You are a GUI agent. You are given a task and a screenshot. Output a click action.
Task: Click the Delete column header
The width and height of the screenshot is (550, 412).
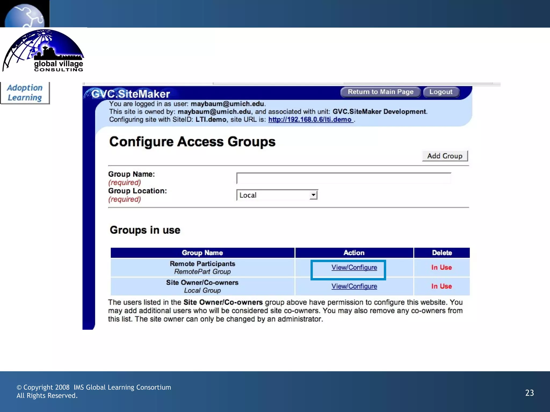click(x=442, y=253)
